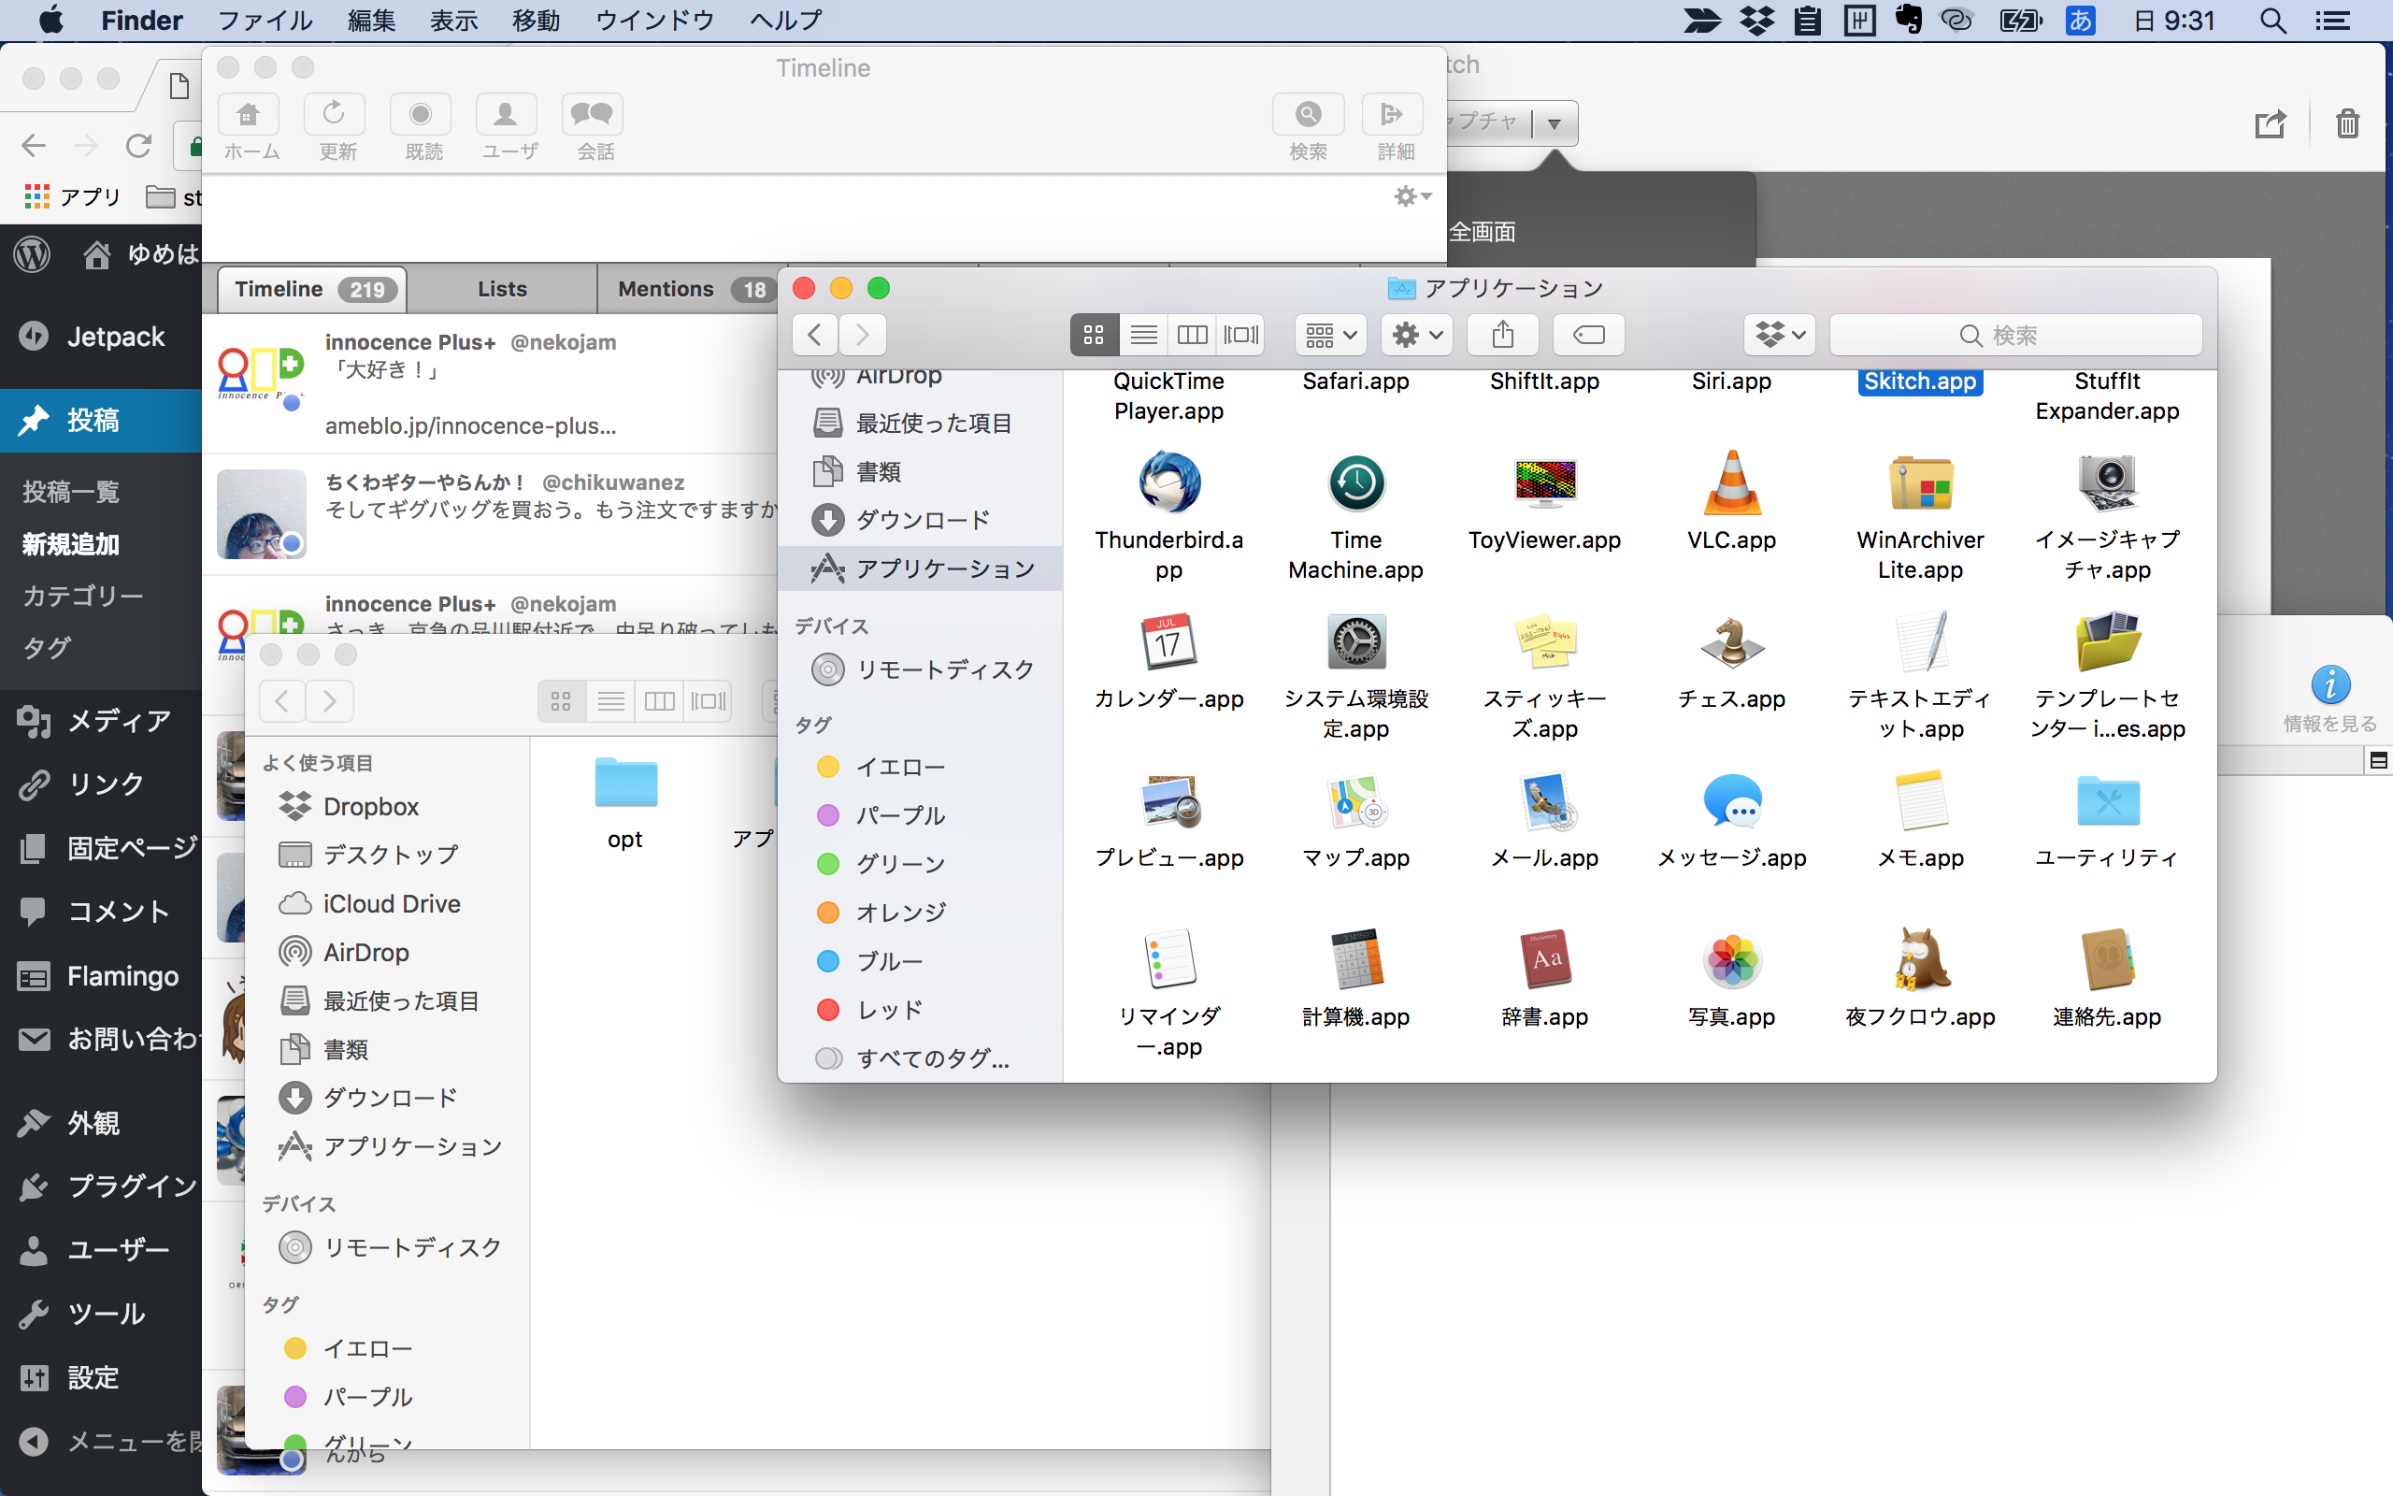2393x1496 pixels.
Task: Select iCloud Drive in back Finder sidebar
Action: [x=388, y=903]
